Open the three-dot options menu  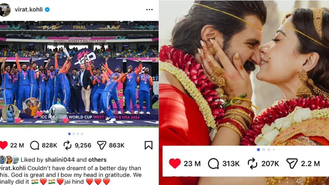tap(149, 10)
